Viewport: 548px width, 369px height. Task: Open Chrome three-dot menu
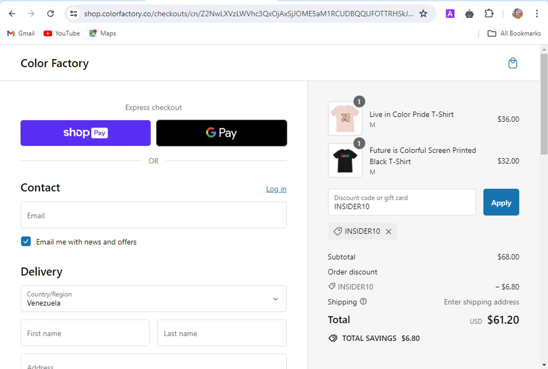click(537, 14)
